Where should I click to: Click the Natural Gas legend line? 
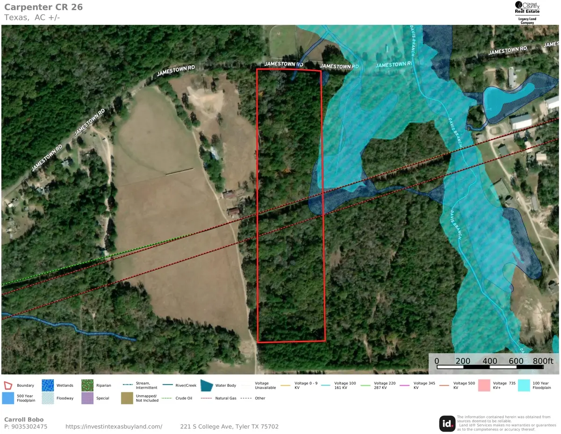[x=207, y=398]
